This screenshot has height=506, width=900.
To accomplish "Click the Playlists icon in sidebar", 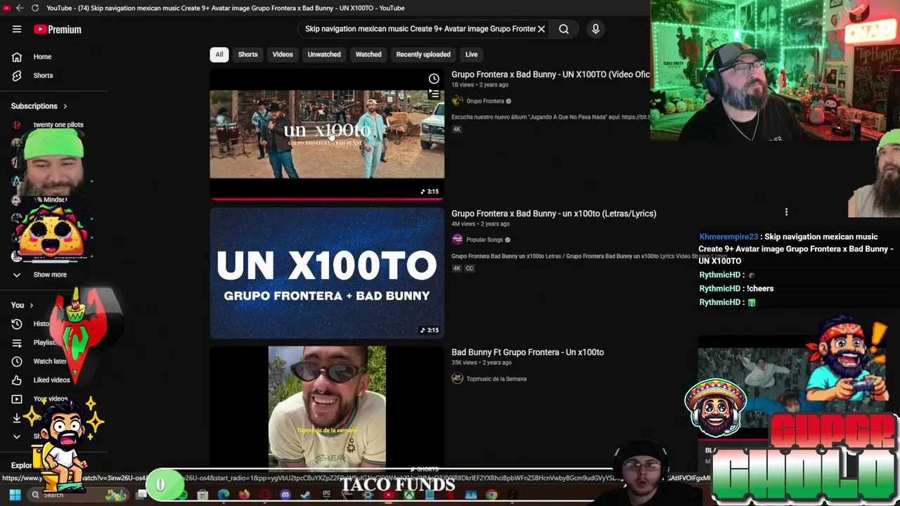I will click(17, 342).
